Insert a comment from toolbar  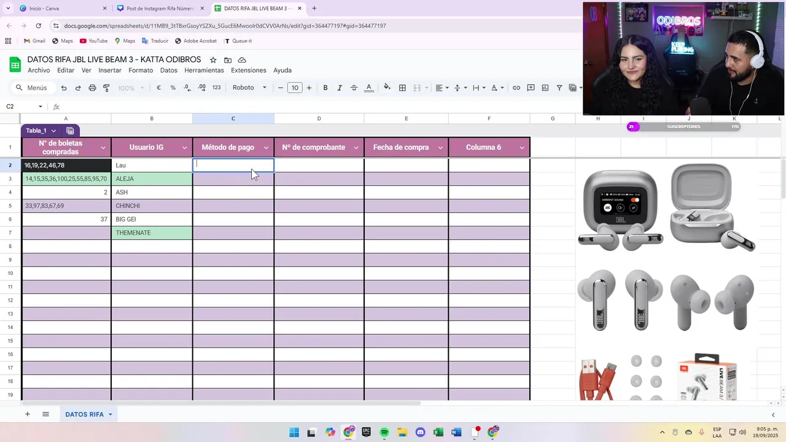pyautogui.click(x=531, y=88)
